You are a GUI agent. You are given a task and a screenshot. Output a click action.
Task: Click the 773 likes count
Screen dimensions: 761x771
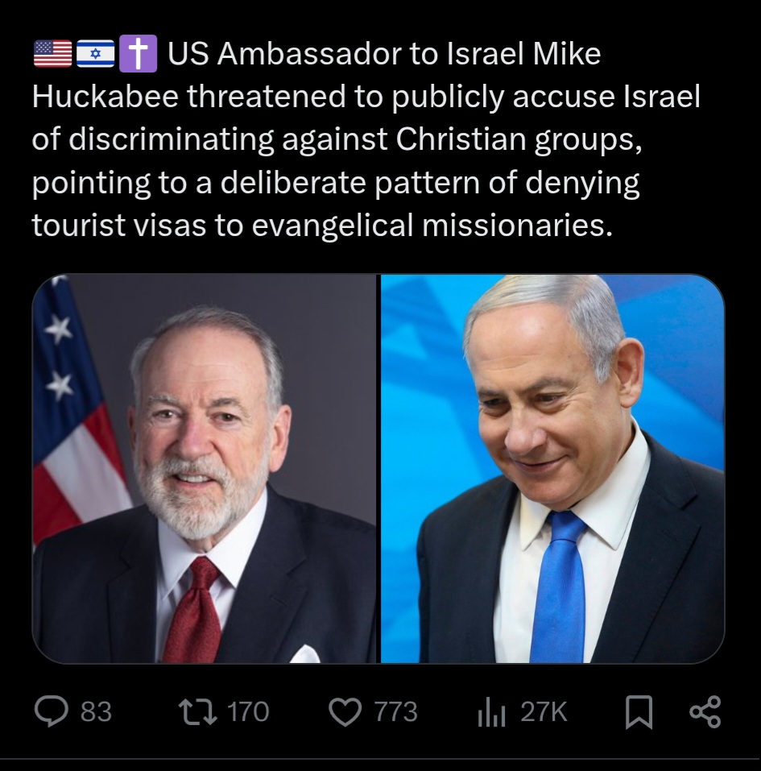[395, 711]
